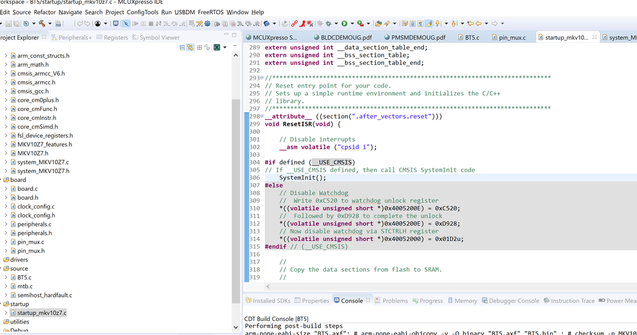This screenshot has height=335, width=637.
Task: Open the ConfigTools menu
Action: pyautogui.click(x=143, y=12)
